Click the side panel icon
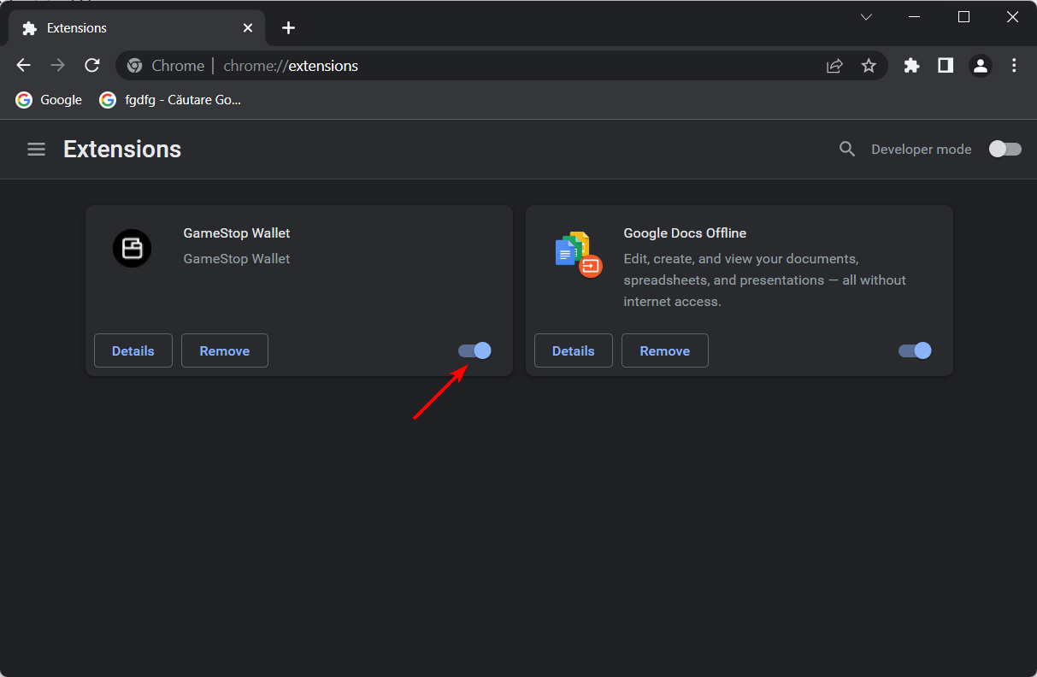This screenshot has width=1037, height=677. tap(946, 65)
